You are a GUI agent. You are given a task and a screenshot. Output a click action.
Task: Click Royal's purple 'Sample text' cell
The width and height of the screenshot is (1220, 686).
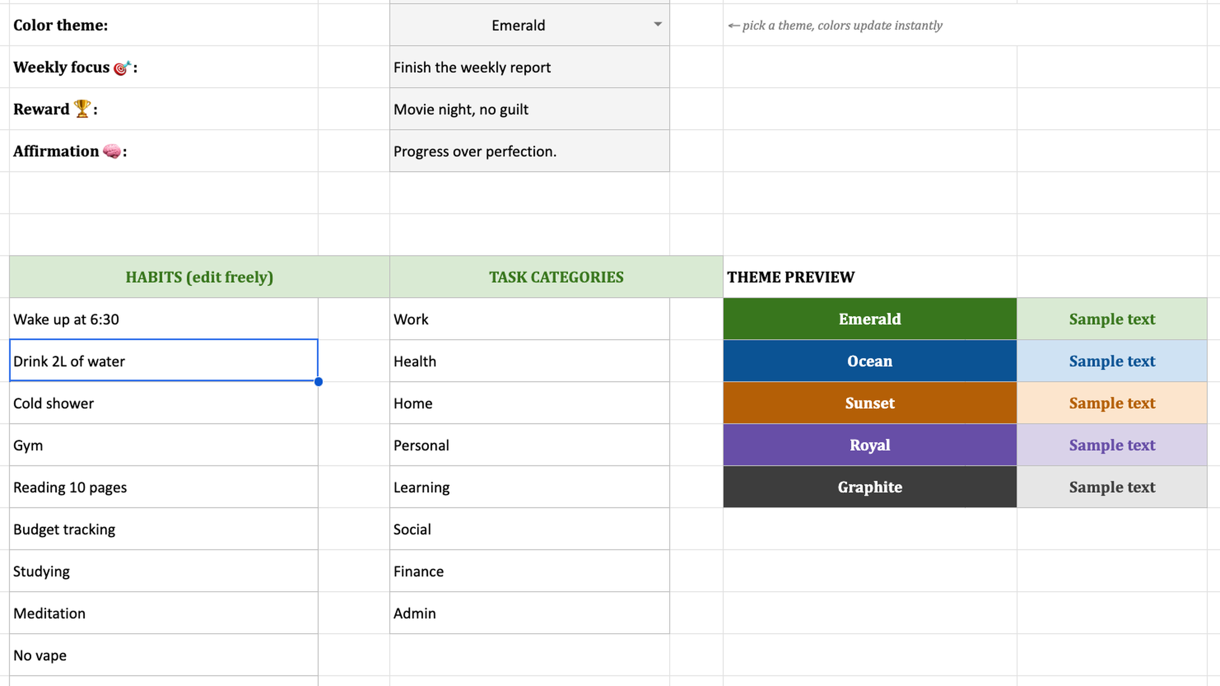pos(1112,444)
